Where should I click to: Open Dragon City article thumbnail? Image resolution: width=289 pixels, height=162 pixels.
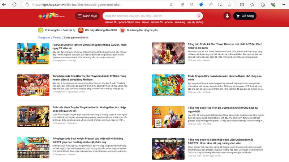[x=168, y=85]
